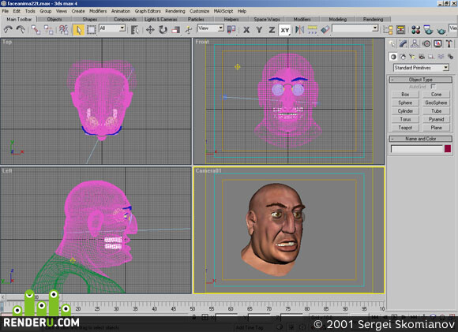Click the Mirror Selected Objects icon
The image size is (458, 332).
300,30
